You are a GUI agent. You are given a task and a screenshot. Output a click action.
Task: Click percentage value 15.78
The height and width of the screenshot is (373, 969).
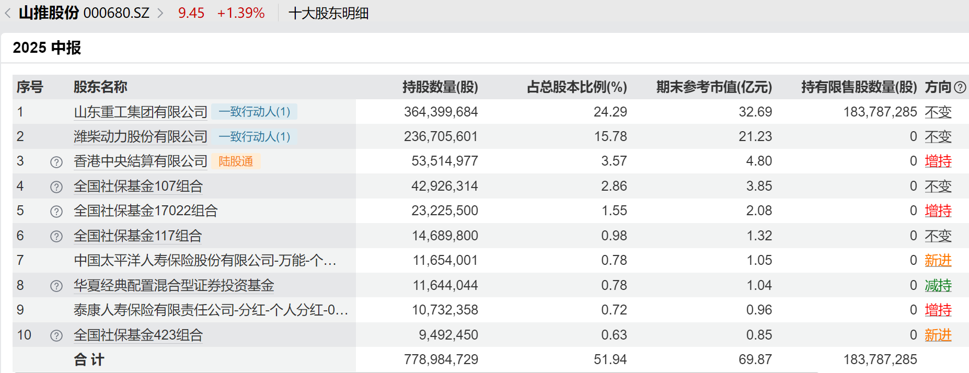point(610,136)
